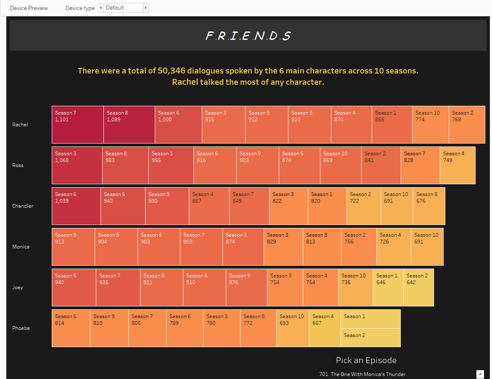Select Phoebe Season 10 tile (693)

click(x=293, y=328)
